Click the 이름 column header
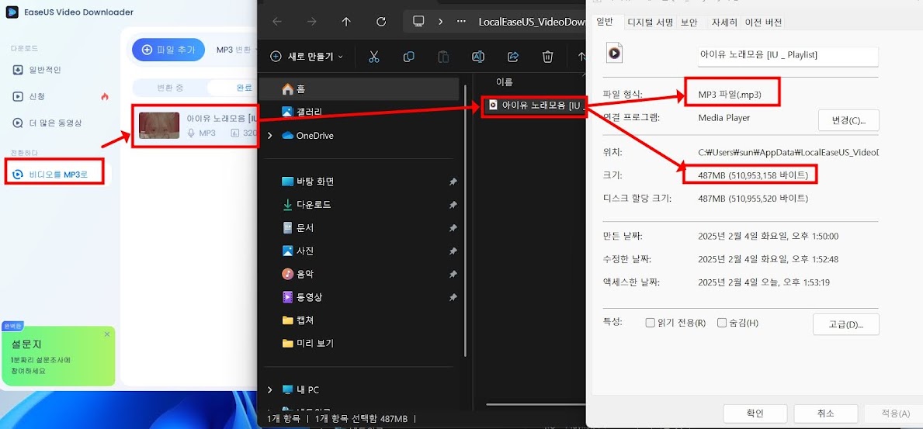 (504, 81)
